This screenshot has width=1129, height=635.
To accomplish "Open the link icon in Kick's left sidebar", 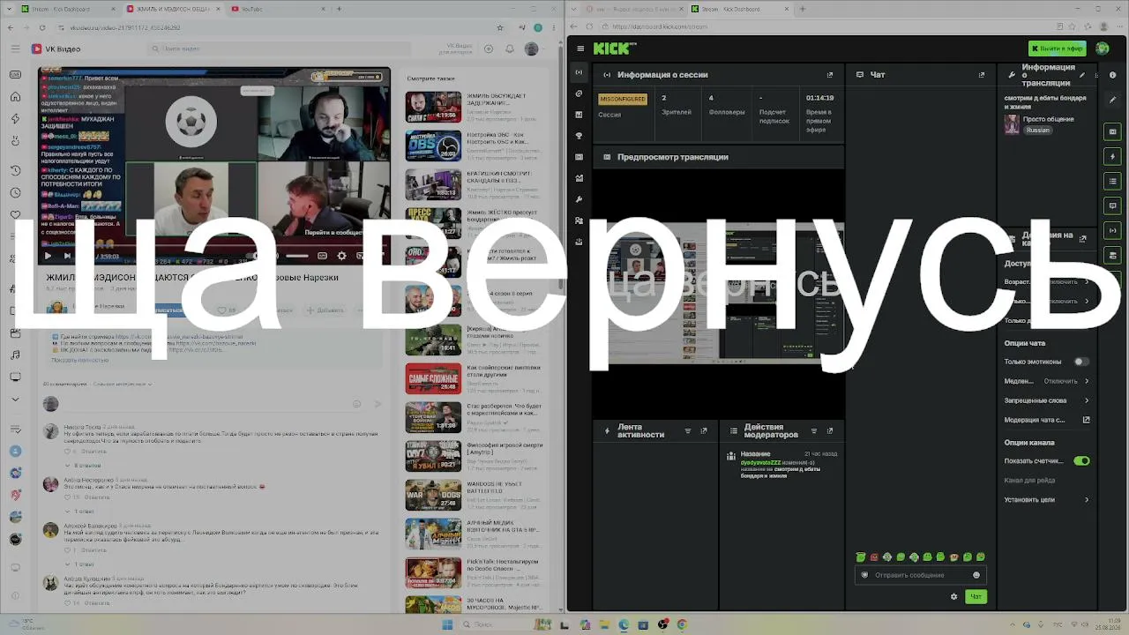I will pos(579,93).
